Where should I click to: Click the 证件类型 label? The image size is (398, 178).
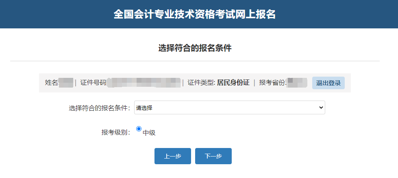tap(201, 83)
